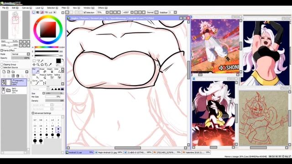The image size is (292, 164).
Task: Select the Linework1 layer
Action: 14,82
